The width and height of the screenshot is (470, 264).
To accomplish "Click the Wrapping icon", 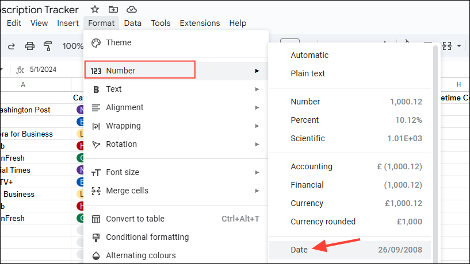I will (x=96, y=126).
